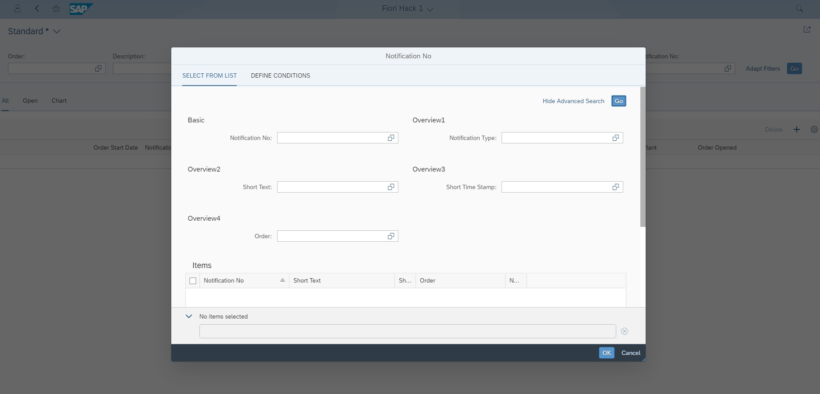Navigate back with the back arrow
This screenshot has width=820, height=394.
coord(37,9)
